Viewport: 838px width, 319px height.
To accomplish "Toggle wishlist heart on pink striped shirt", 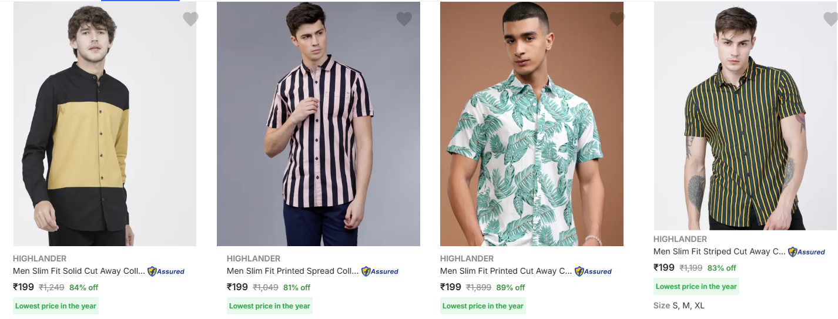I will click(x=404, y=19).
